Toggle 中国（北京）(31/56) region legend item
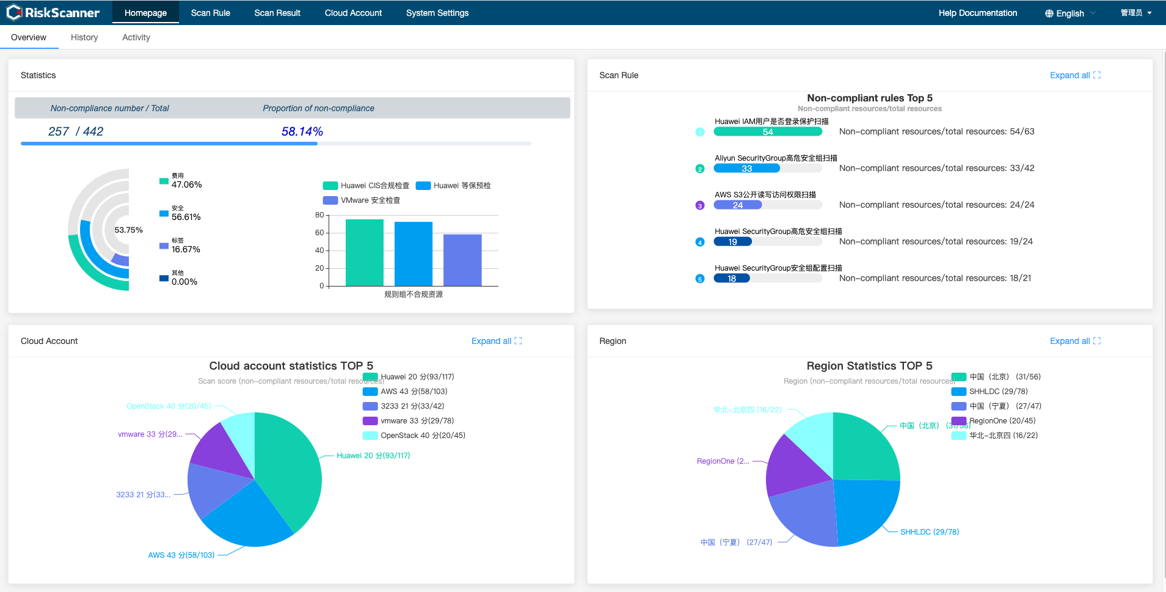 [x=997, y=377]
